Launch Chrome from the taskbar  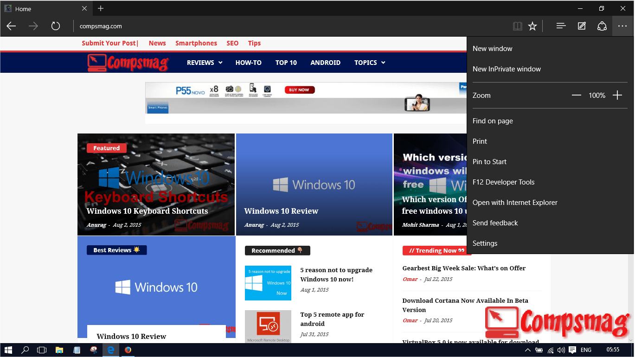(x=128, y=350)
